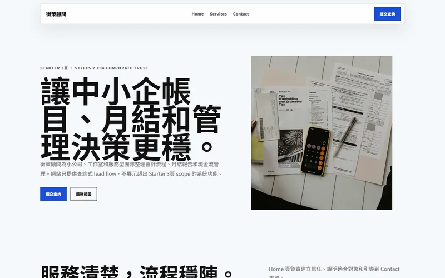Open the Home nav link
The image size is (445, 278).
point(197,14)
